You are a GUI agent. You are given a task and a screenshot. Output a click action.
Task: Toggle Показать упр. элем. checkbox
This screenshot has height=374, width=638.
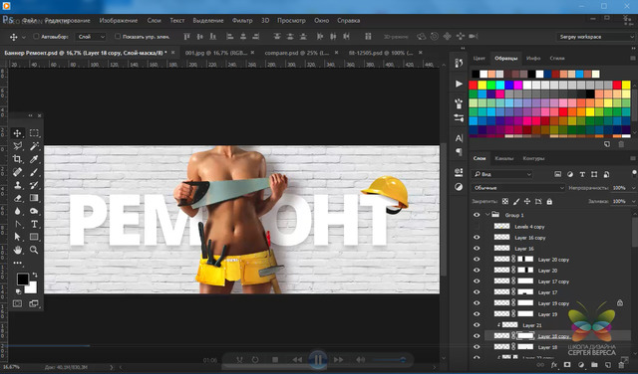pos(118,37)
